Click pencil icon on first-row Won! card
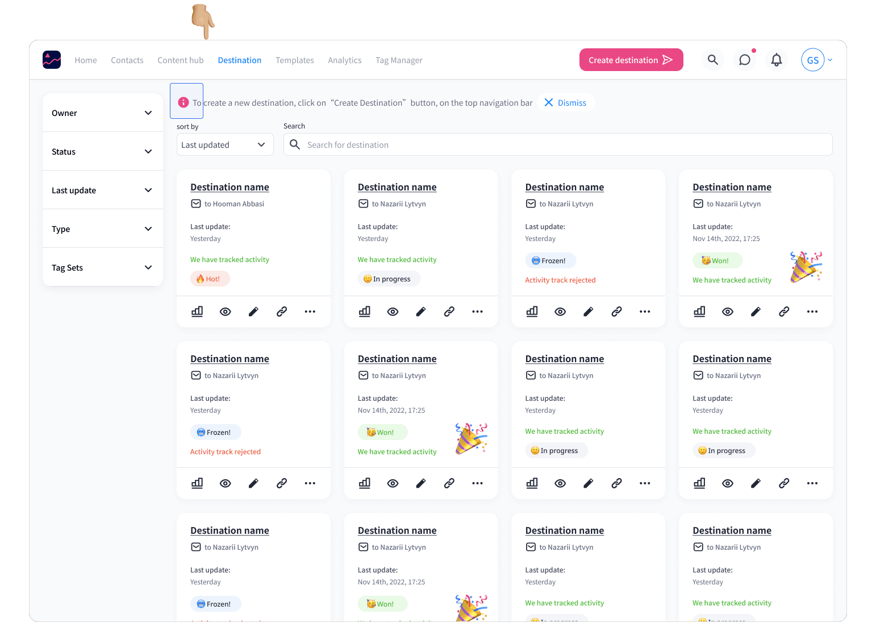 756,312
